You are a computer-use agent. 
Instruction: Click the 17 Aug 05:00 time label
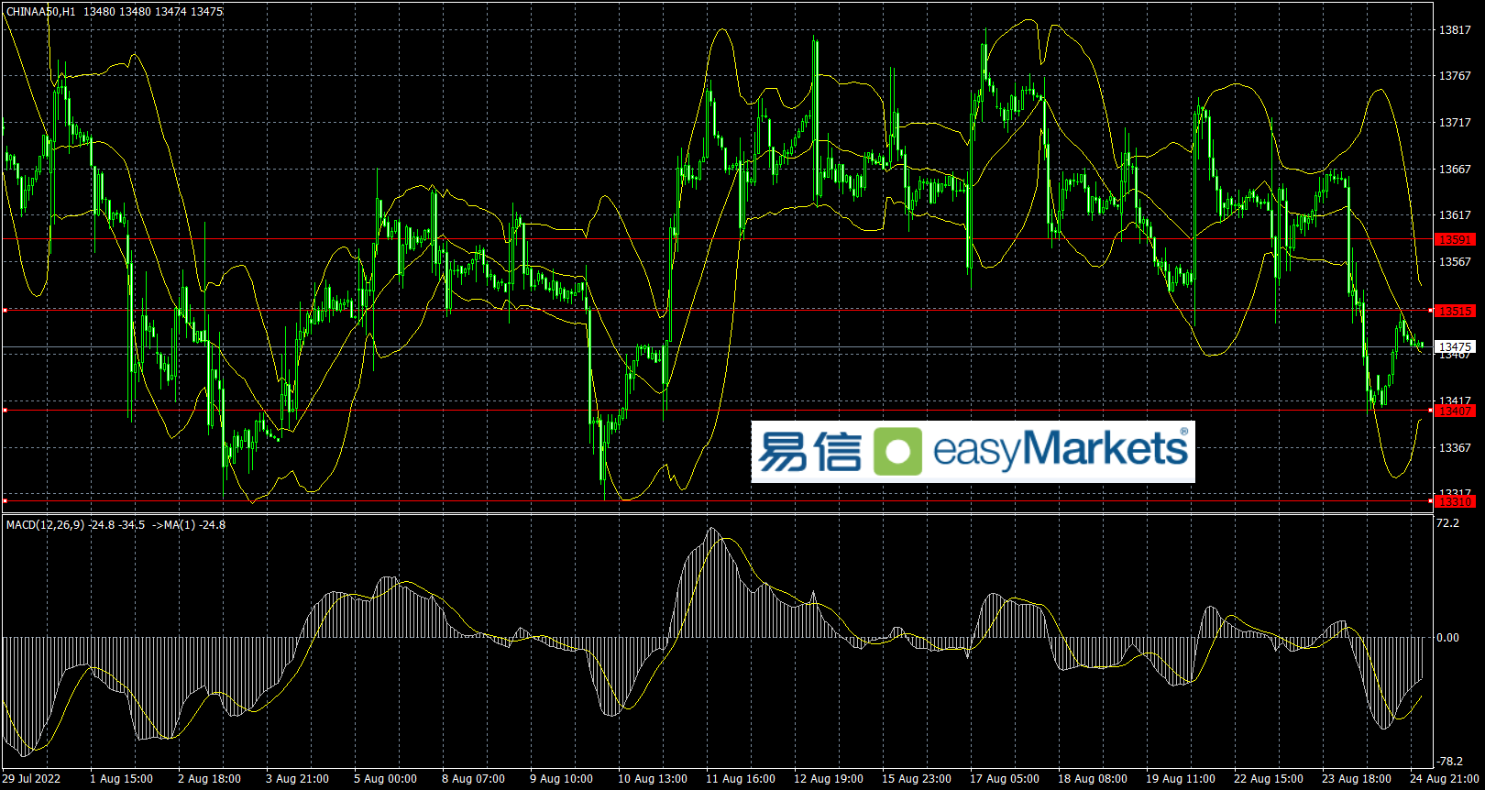pyautogui.click(x=1005, y=778)
